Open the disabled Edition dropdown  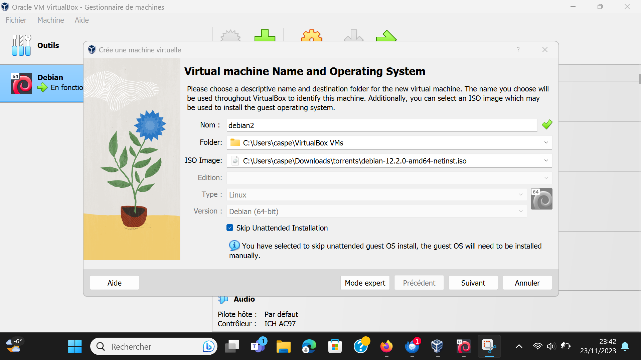389,178
